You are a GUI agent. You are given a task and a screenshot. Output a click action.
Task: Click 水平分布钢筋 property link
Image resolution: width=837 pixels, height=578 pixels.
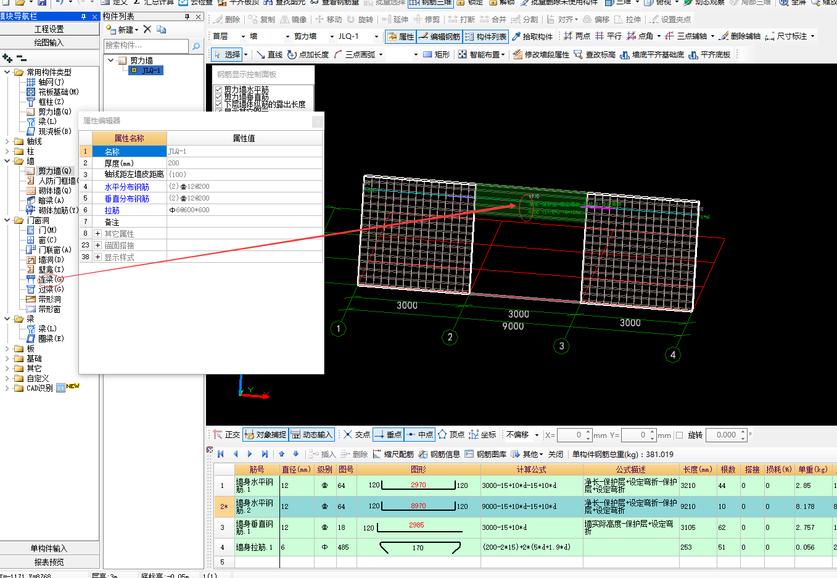126,187
